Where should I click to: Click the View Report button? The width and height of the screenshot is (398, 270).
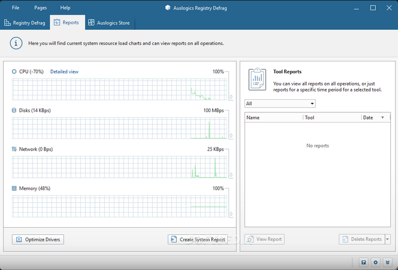265,239
